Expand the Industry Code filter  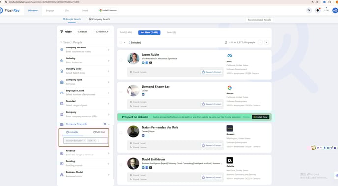click(109, 71)
